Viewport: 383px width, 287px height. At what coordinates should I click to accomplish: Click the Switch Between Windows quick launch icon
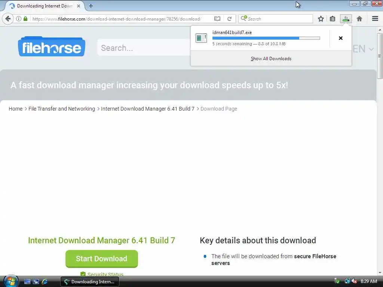(x=36, y=282)
